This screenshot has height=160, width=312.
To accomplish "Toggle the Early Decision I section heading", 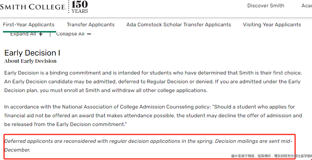I will (x=32, y=53).
